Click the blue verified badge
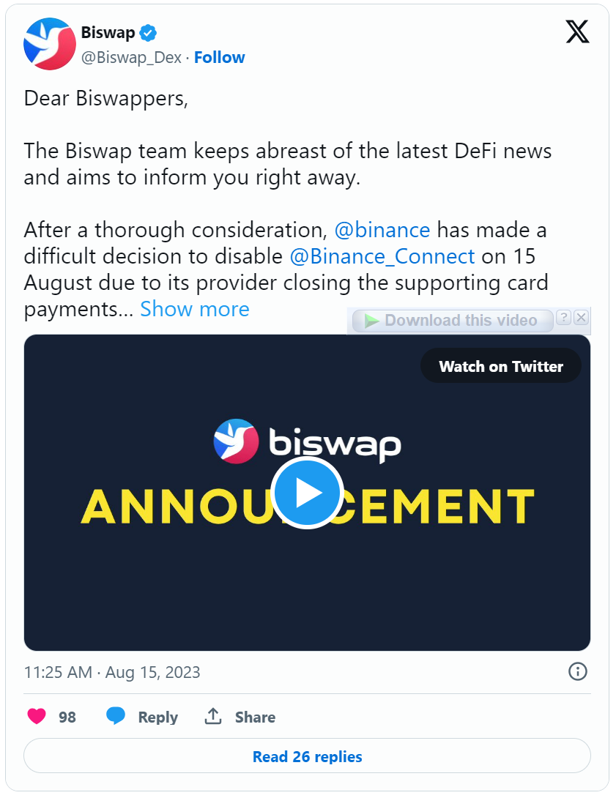Viewport: 616px width, 798px height. [149, 33]
